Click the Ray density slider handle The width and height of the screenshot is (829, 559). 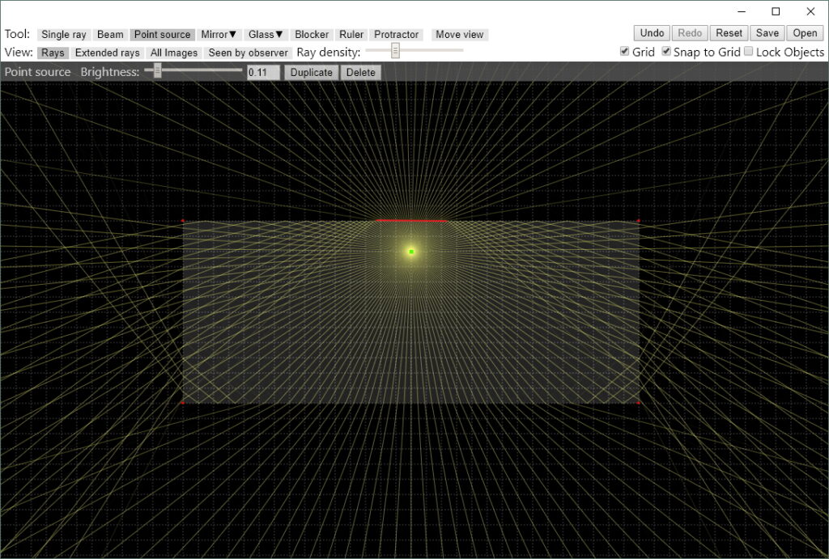pyautogui.click(x=395, y=51)
